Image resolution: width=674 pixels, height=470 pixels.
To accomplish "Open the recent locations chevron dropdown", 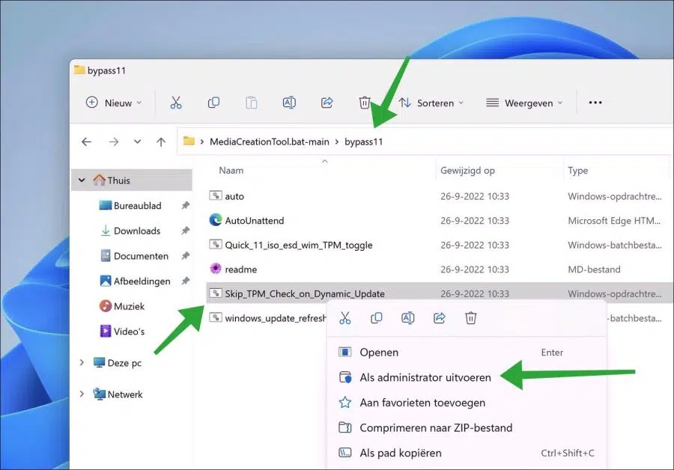I will tap(137, 141).
